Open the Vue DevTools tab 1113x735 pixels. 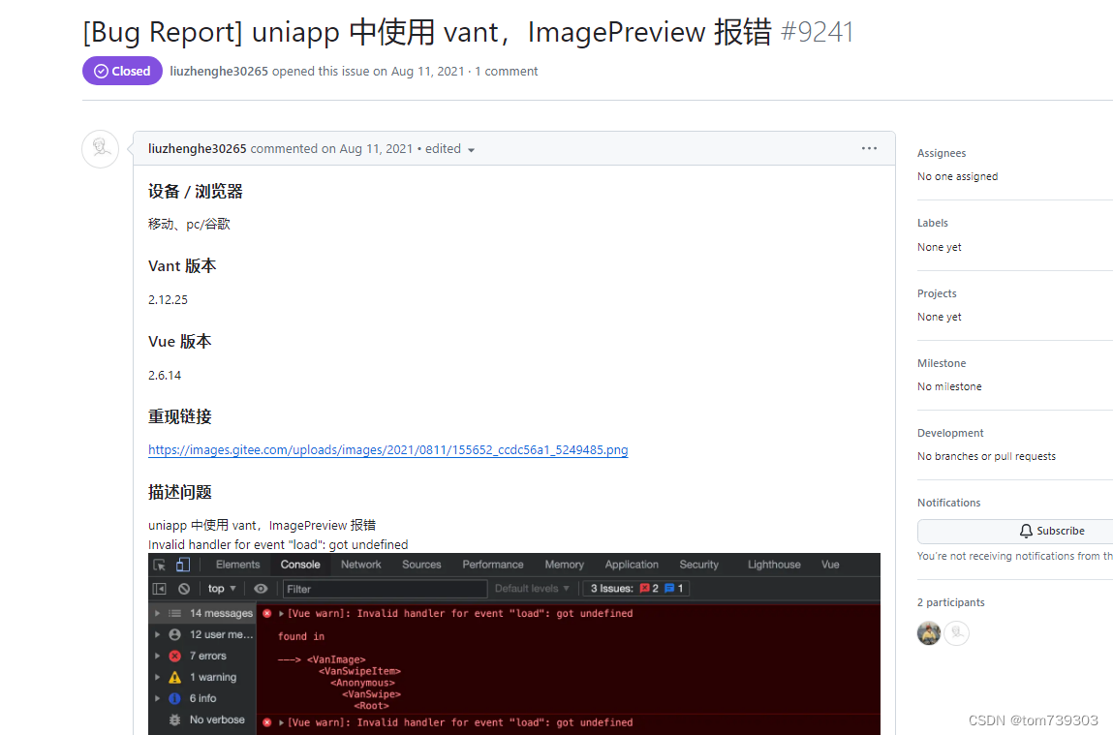click(x=829, y=563)
